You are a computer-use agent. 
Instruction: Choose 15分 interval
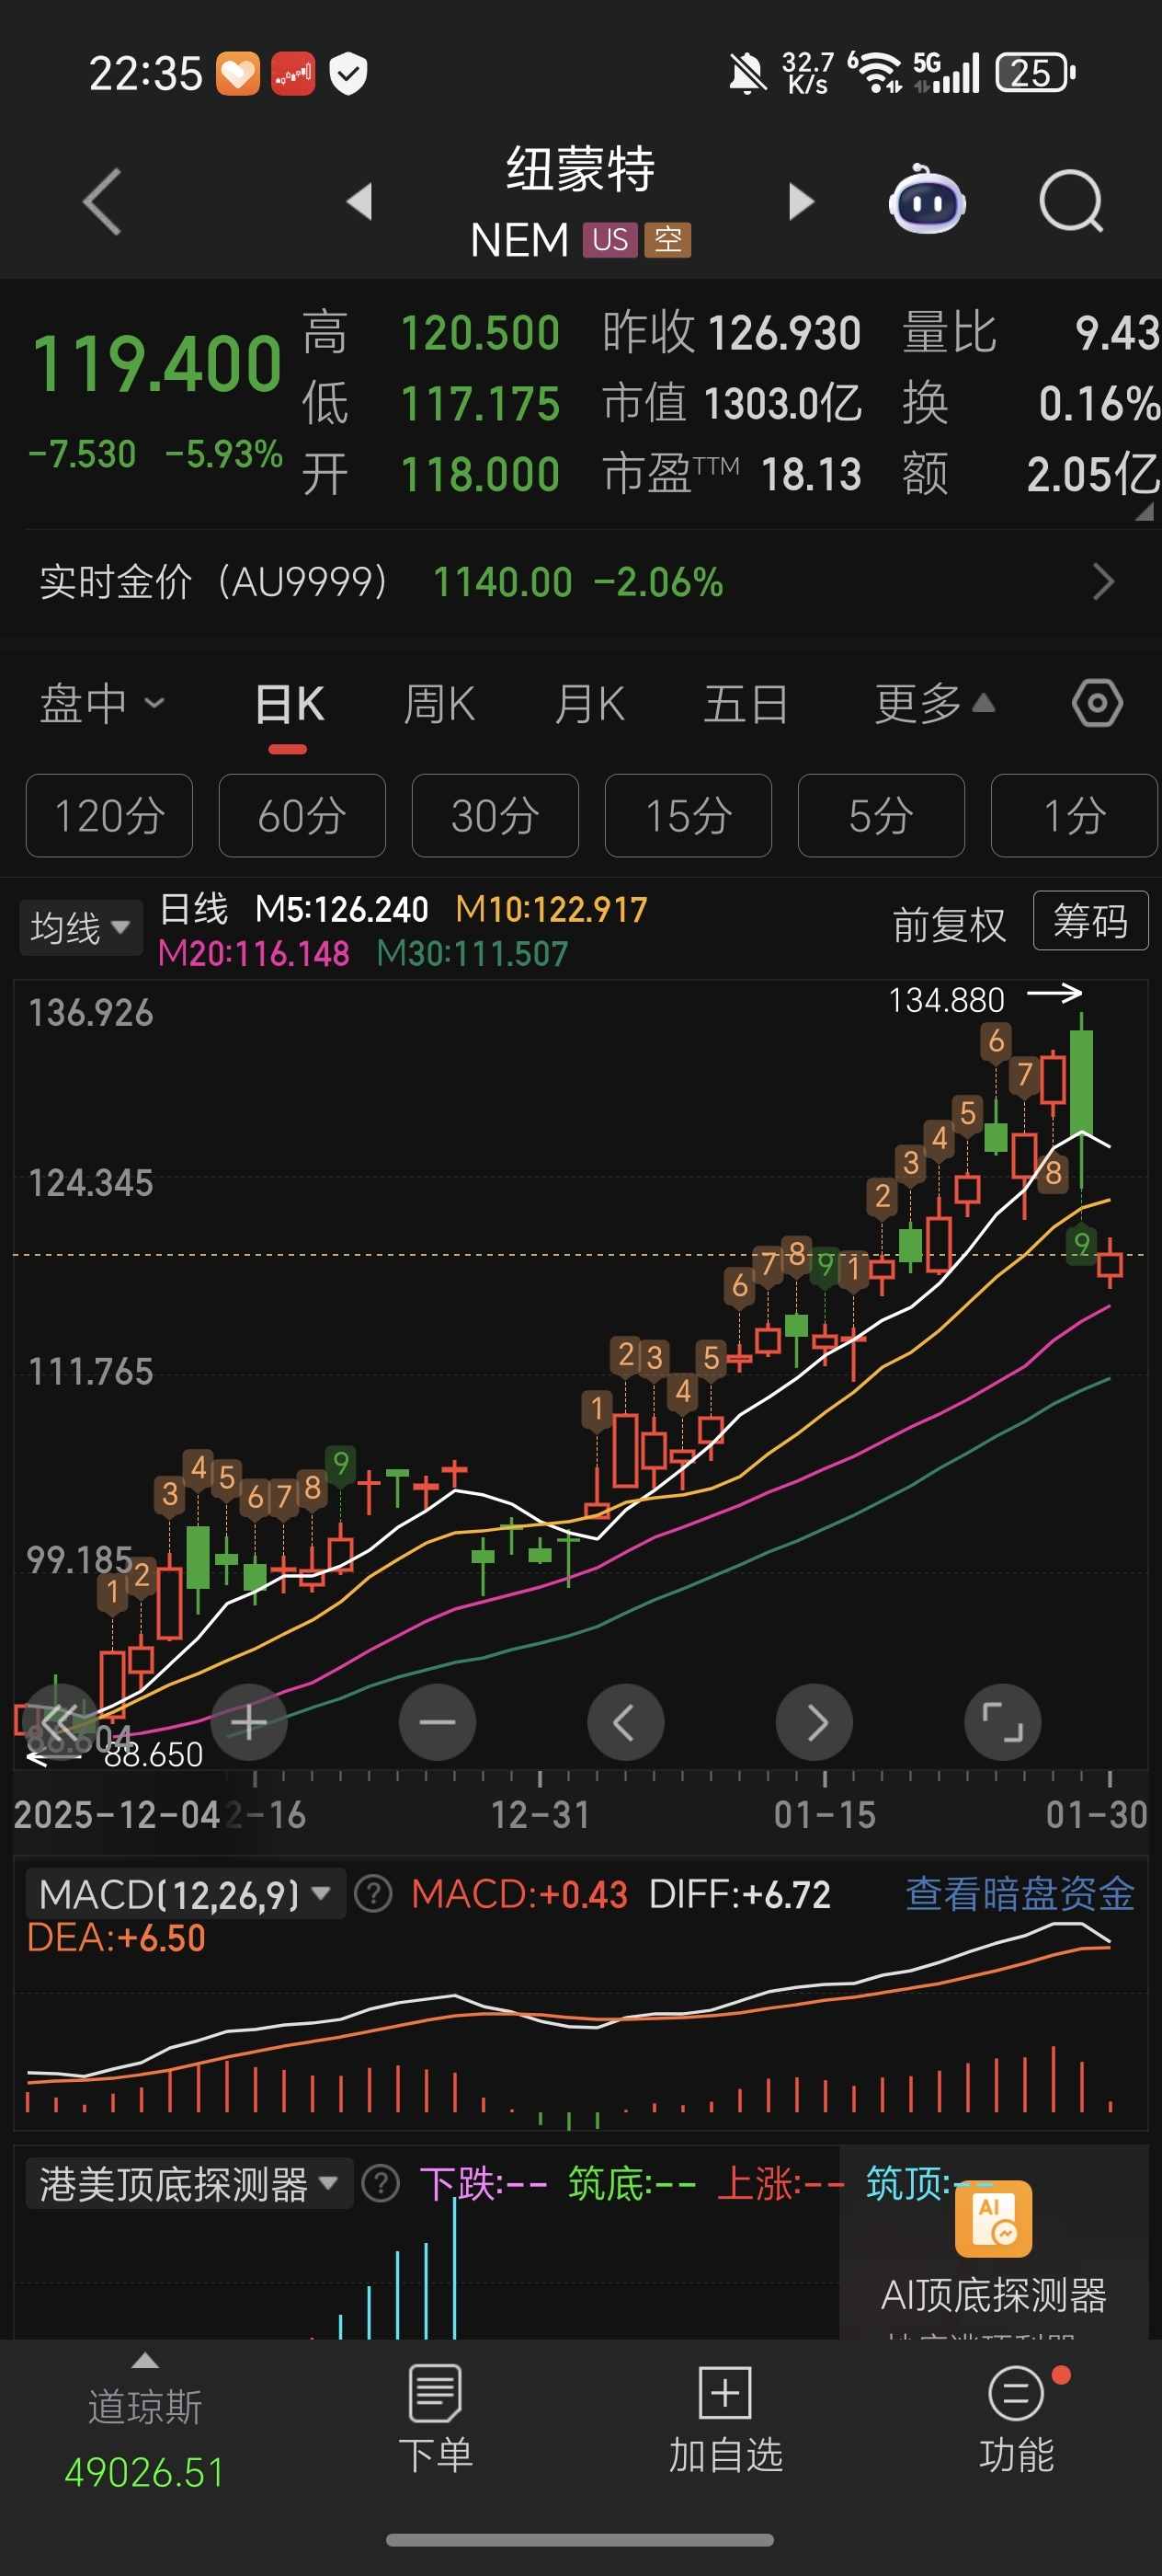688,815
